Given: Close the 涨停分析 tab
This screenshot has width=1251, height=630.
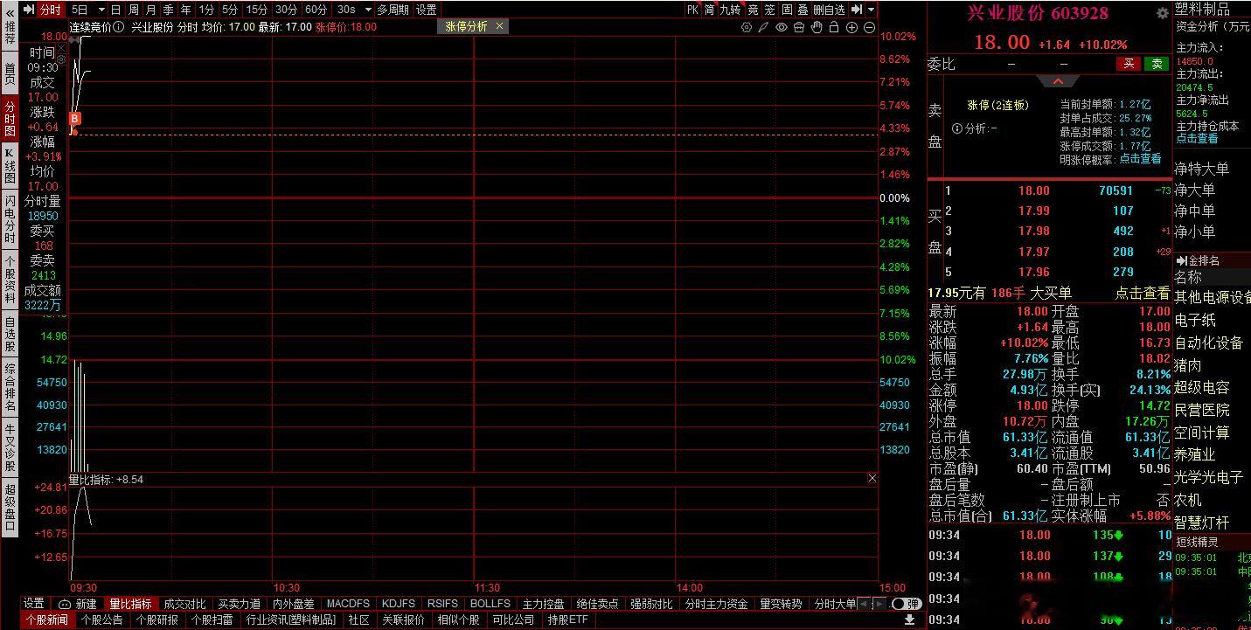Looking at the screenshot, I should pyautogui.click(x=500, y=26).
